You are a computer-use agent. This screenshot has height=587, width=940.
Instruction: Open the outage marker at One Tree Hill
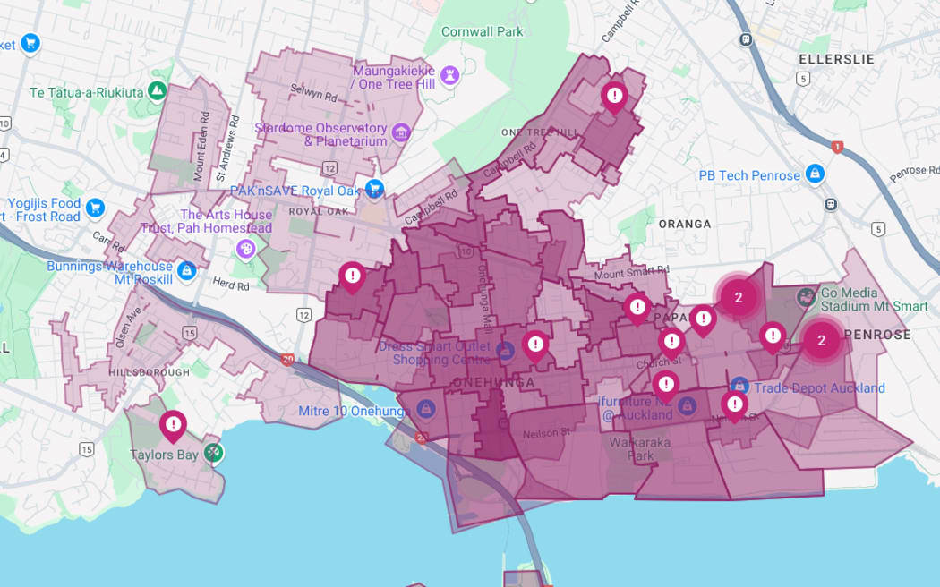614,97
